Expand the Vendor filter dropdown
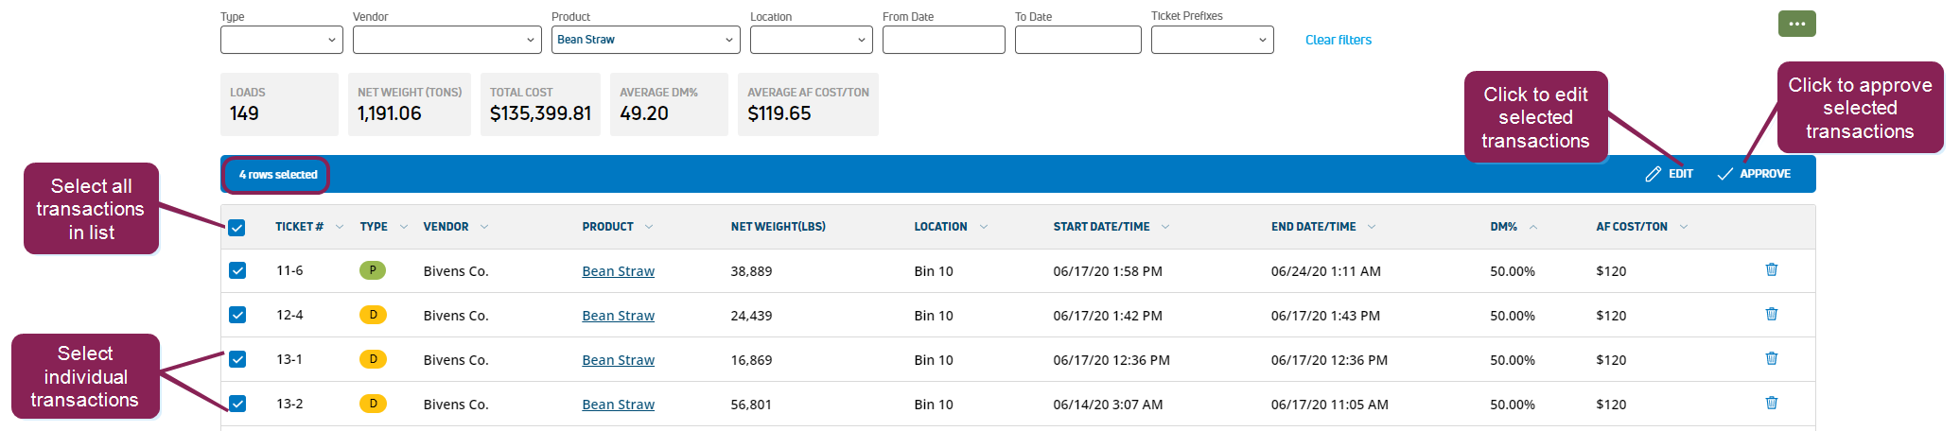Image resolution: width=1960 pixels, height=431 pixels. pyautogui.click(x=446, y=40)
